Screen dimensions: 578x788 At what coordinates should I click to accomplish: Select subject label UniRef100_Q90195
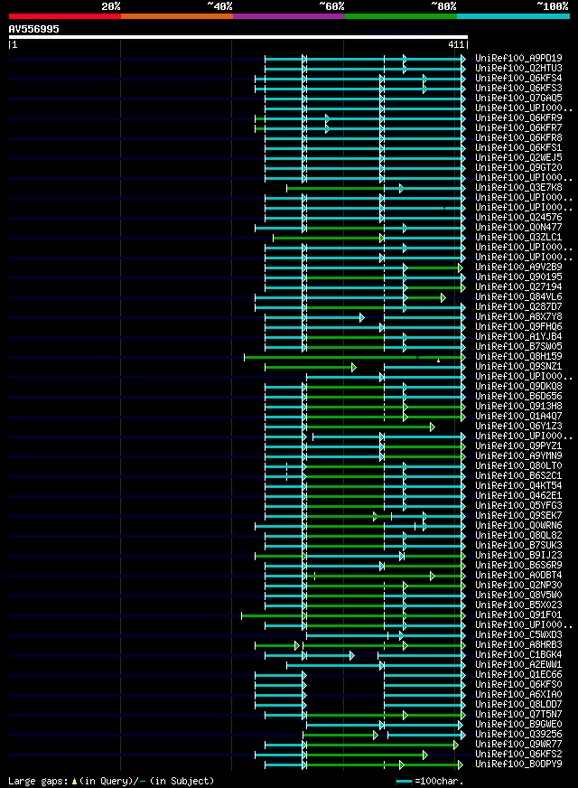518,277
